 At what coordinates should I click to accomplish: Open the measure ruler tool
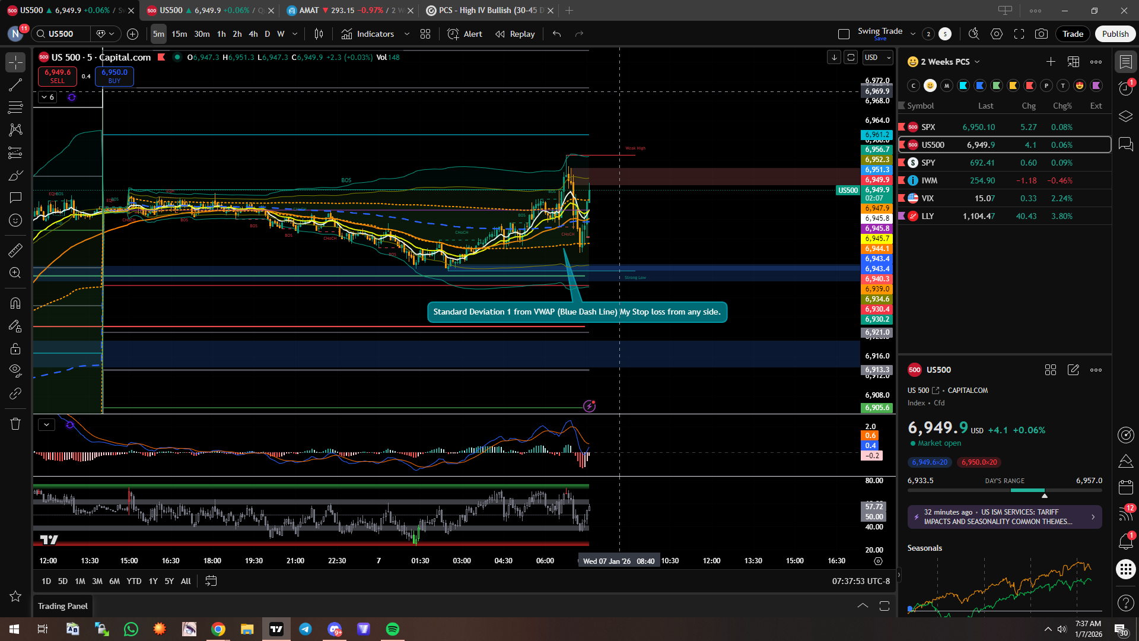(15, 250)
